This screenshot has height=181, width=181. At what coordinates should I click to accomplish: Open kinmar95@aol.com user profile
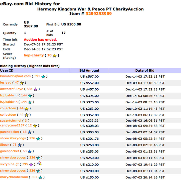pos(15,76)
